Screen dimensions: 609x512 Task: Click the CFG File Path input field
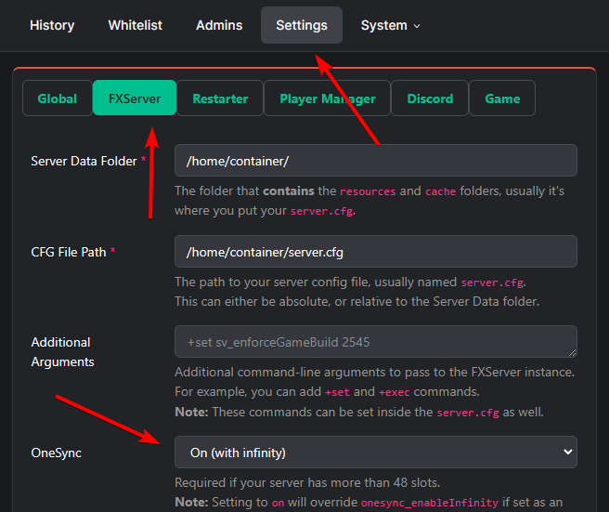coord(376,252)
